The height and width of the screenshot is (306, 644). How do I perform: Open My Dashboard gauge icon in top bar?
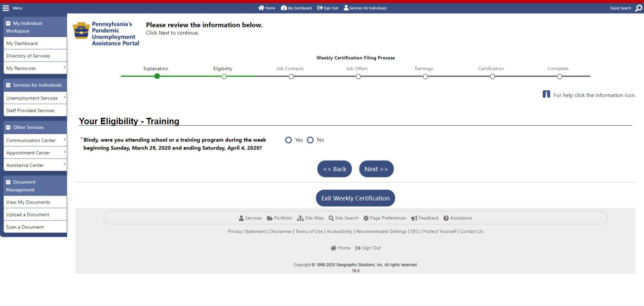point(284,8)
